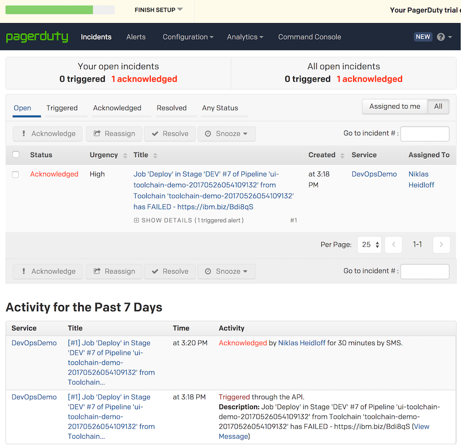Screen dimensions: 461x447
Task: Click the 1-1 page range text
Action: click(417, 245)
